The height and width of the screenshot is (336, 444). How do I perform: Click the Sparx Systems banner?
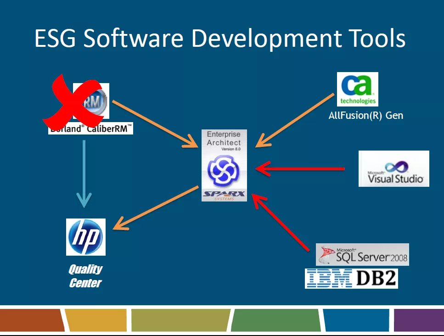224,195
